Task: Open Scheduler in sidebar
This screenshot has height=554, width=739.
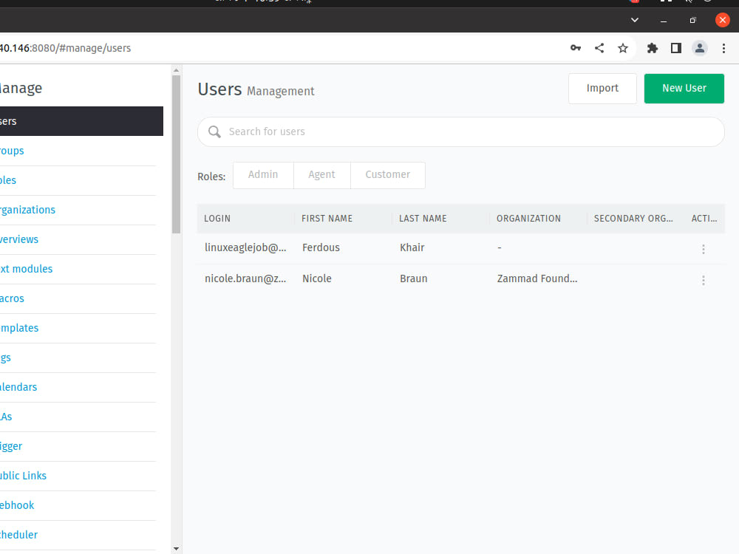Action: [x=78, y=535]
